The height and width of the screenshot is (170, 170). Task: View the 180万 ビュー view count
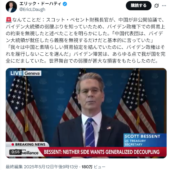click(x=93, y=167)
